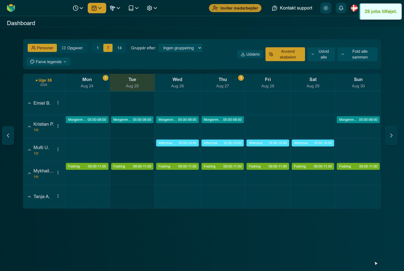404x271 pixels.
Task: Toggle light theme with sun icon
Action: click(326, 8)
